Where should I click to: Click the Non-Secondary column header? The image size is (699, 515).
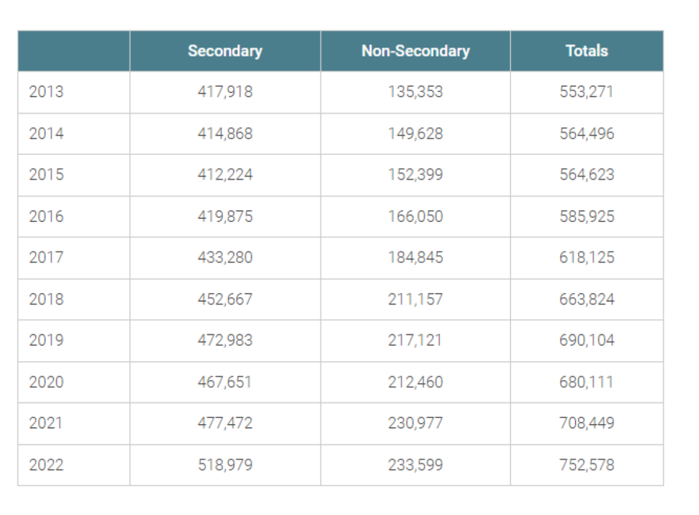pos(416,51)
